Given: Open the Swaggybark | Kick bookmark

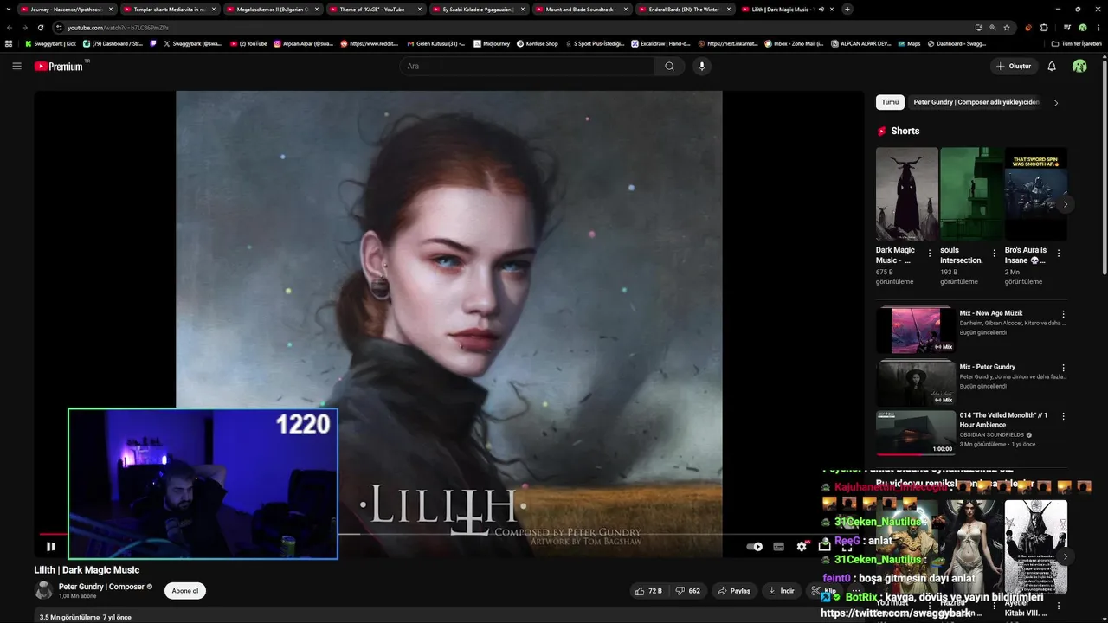Looking at the screenshot, I should click(51, 43).
